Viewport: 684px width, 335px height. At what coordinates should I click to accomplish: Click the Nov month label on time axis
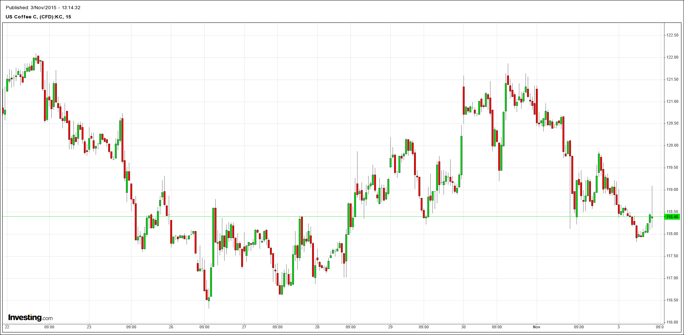pyautogui.click(x=537, y=327)
